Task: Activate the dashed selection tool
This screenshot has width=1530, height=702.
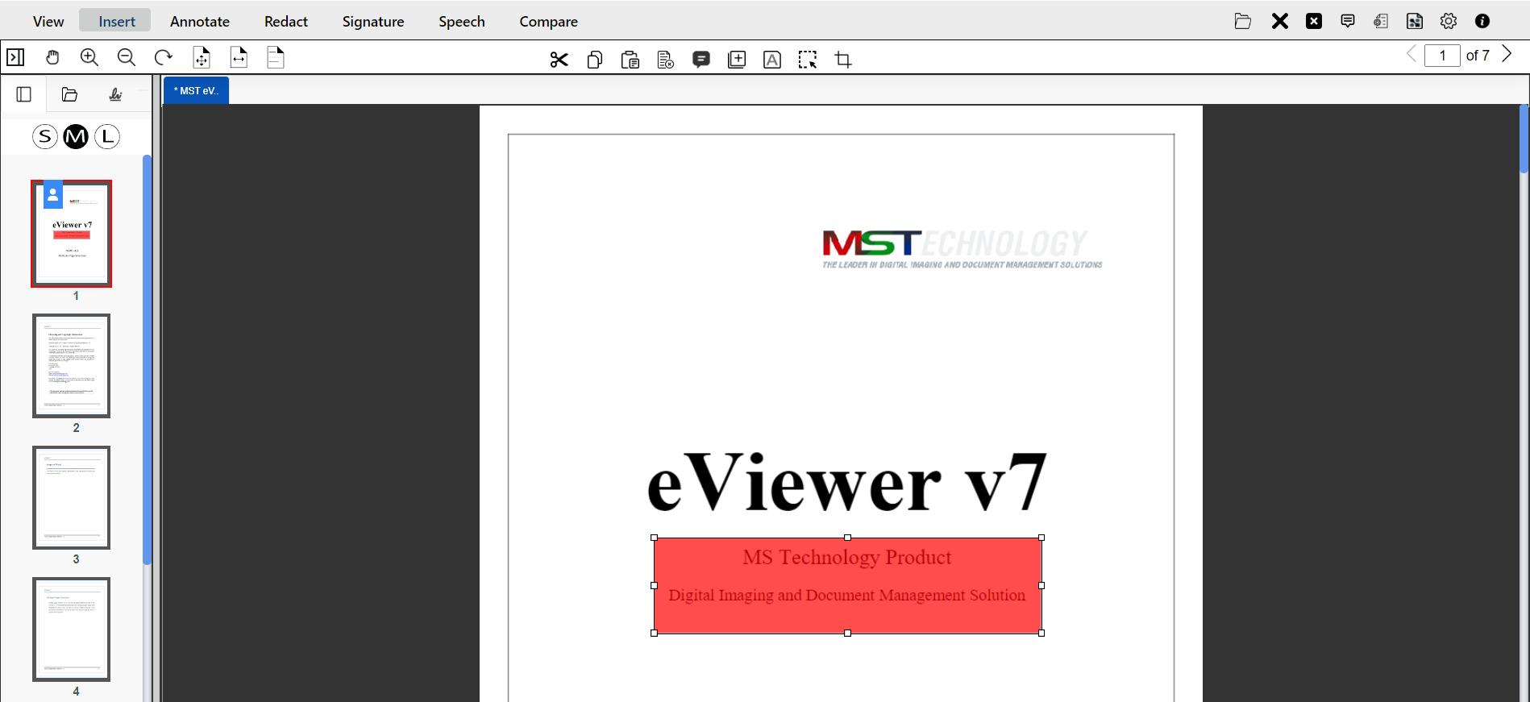Action: (x=808, y=60)
